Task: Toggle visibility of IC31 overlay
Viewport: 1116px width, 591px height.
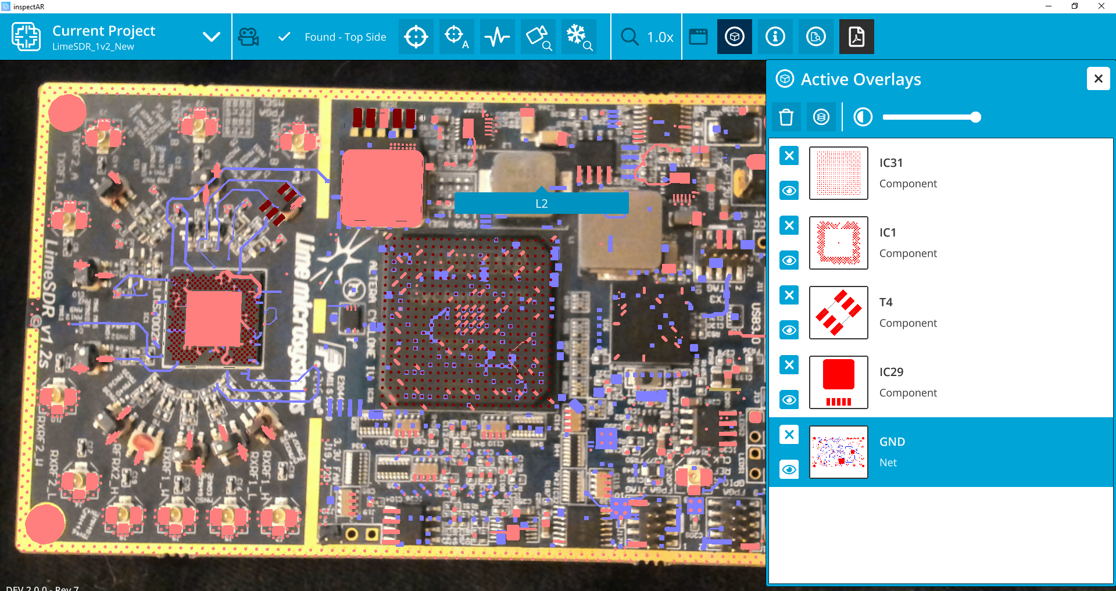Action: [x=789, y=191]
